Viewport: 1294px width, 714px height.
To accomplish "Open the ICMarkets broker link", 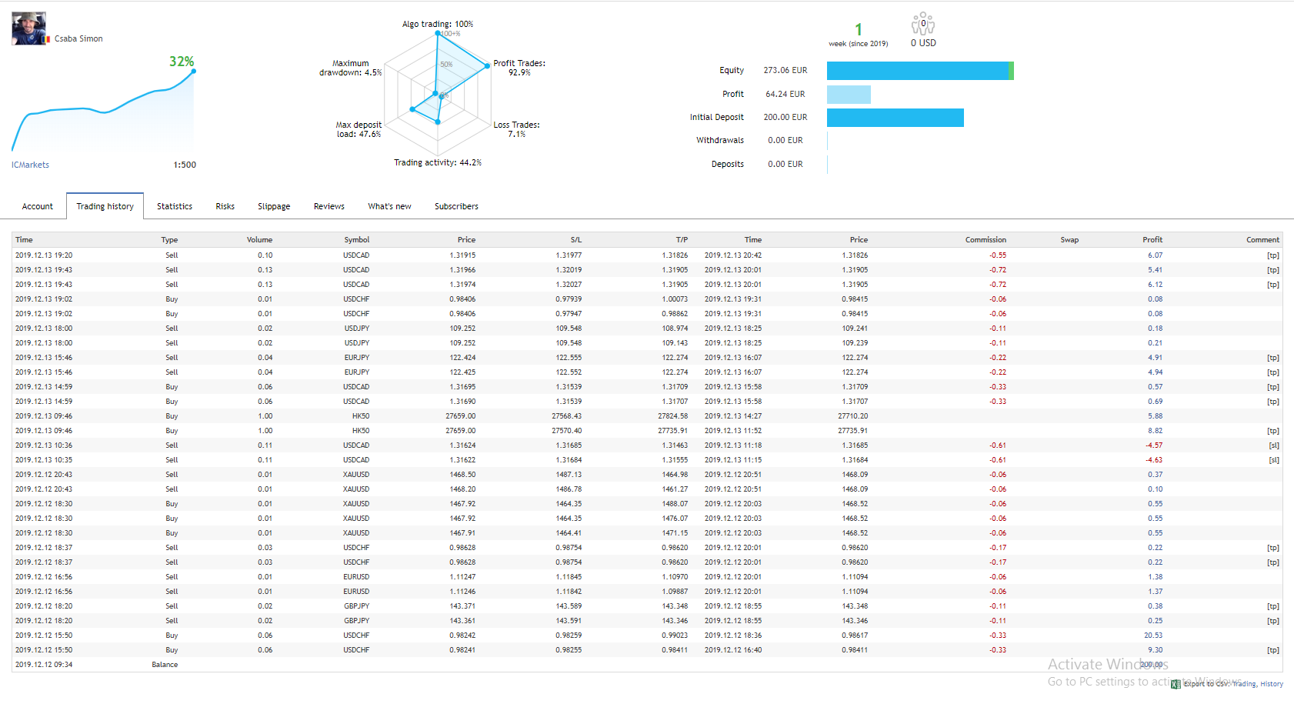I will point(30,165).
